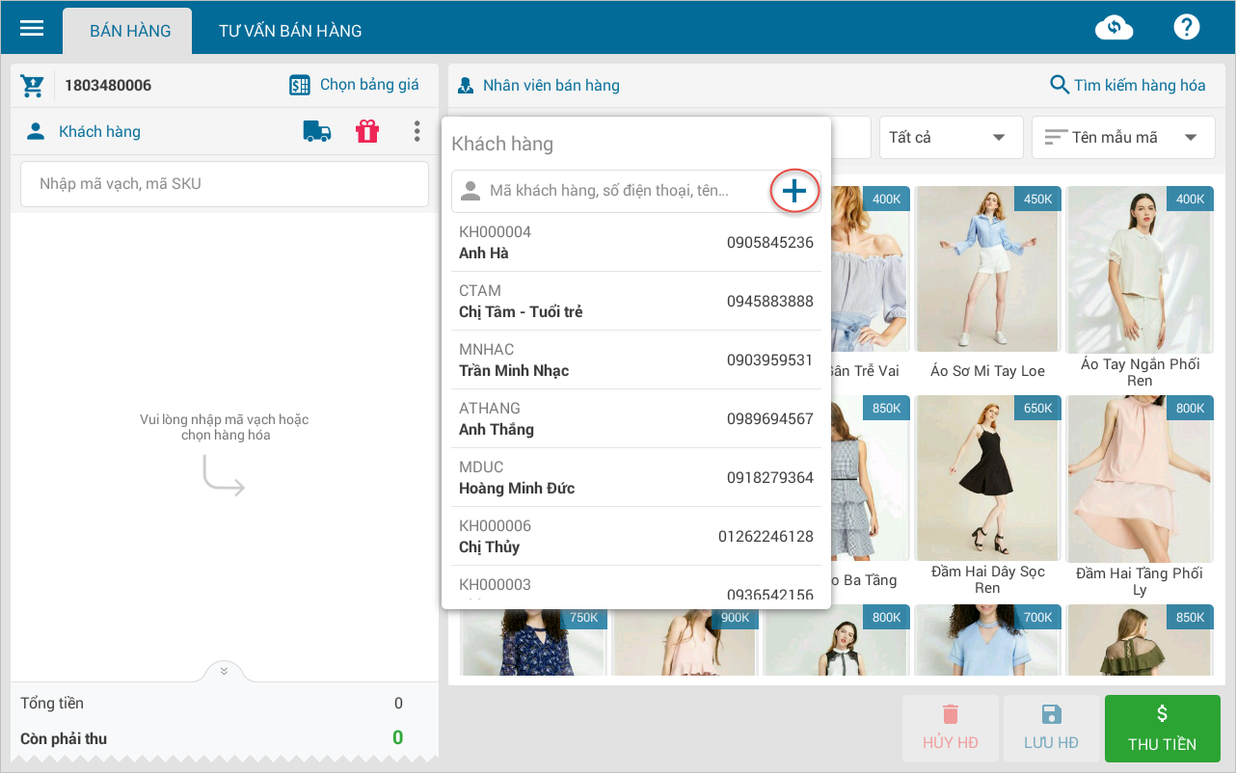Open the Tất cả category dropdown
The image size is (1236, 773).
click(951, 137)
